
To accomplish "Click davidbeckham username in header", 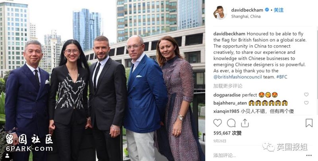I will (247, 10).
